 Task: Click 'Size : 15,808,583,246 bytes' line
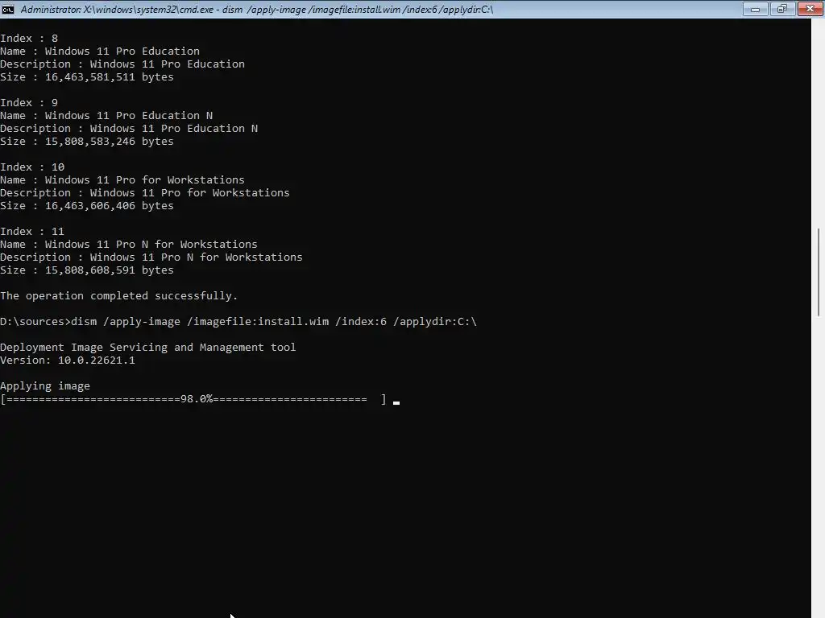pyautogui.click(x=87, y=142)
